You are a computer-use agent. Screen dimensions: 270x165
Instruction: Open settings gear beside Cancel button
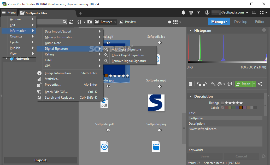[x=264, y=156]
